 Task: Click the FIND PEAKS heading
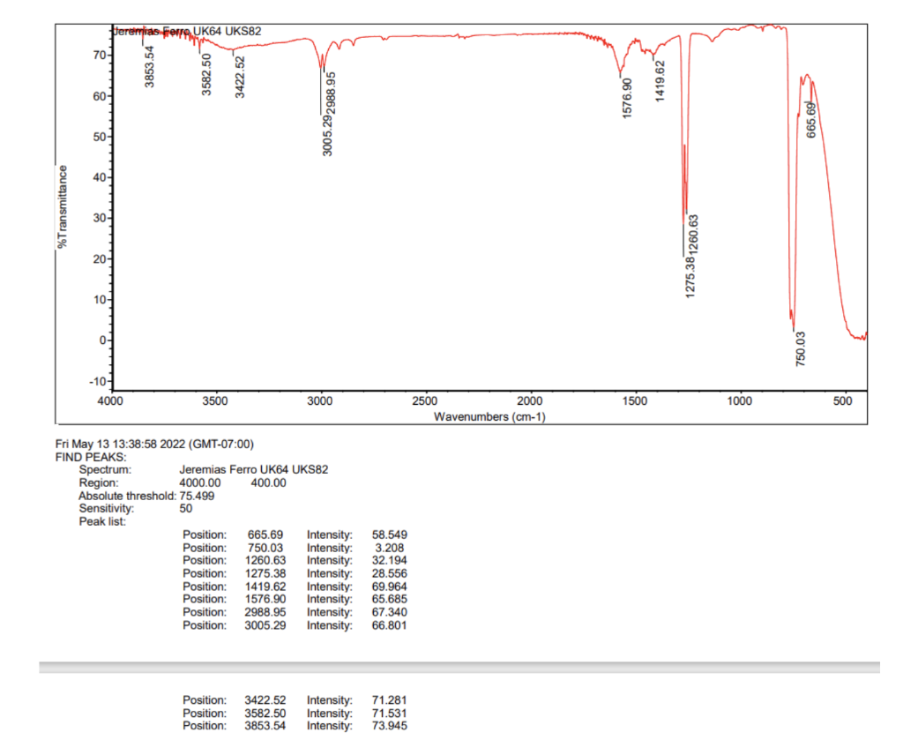click(91, 457)
